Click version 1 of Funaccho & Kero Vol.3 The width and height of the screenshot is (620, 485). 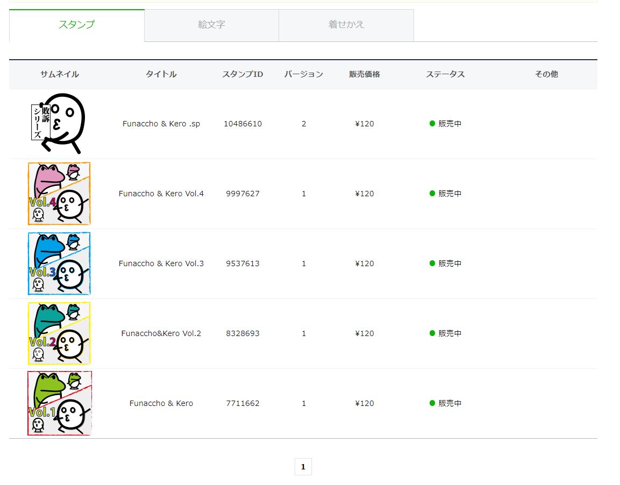click(x=304, y=263)
